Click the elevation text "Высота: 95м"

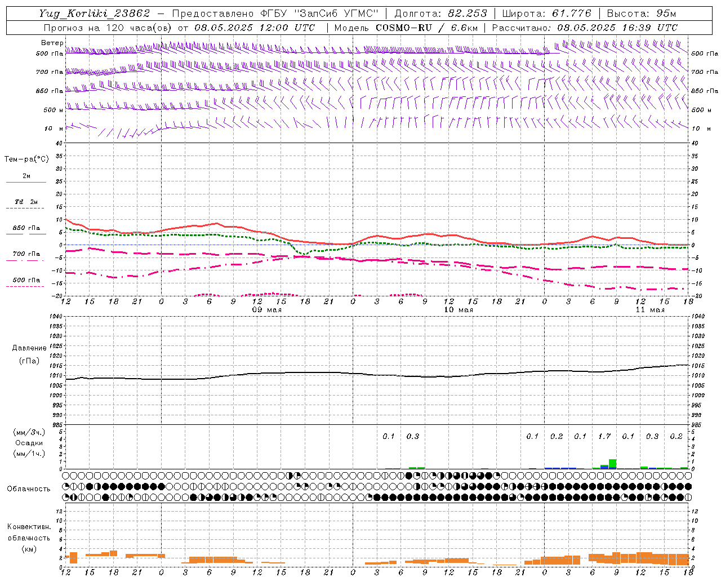pyautogui.click(x=642, y=14)
